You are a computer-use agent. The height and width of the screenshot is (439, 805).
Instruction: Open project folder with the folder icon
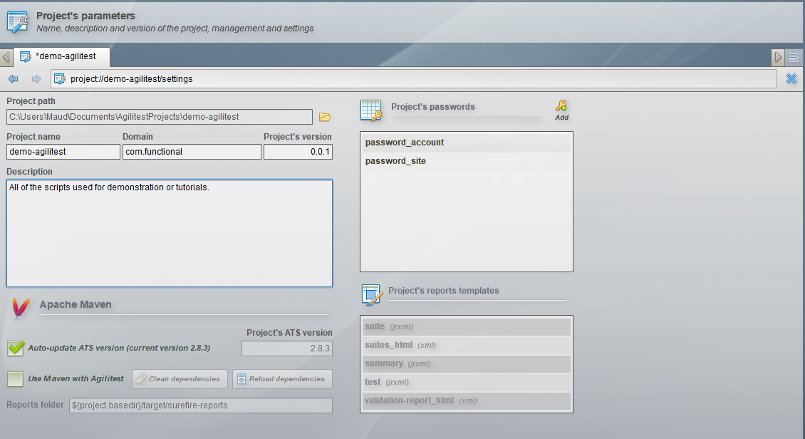pos(324,117)
